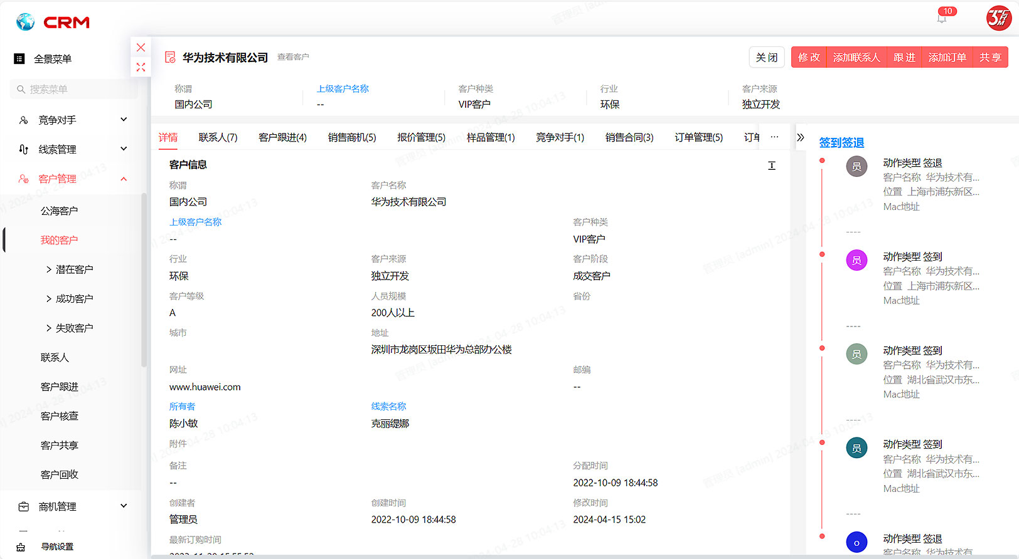Screen dimensions: 1019x559
Task: Click the 线索管理 sidebar icon
Action: [x=23, y=149]
